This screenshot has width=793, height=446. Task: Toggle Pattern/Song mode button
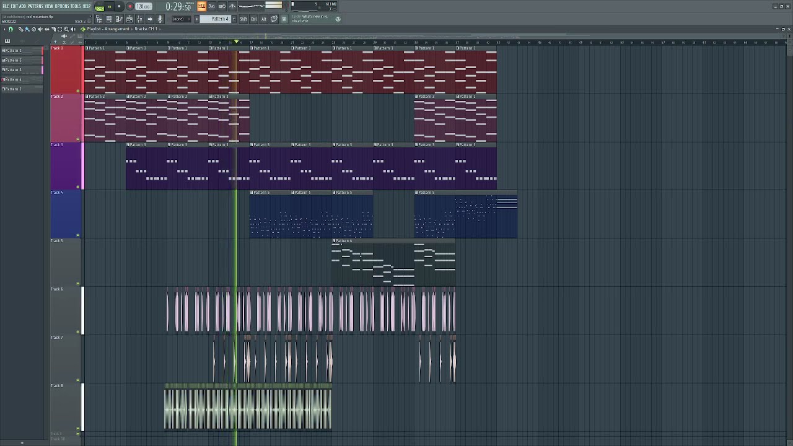[100, 7]
